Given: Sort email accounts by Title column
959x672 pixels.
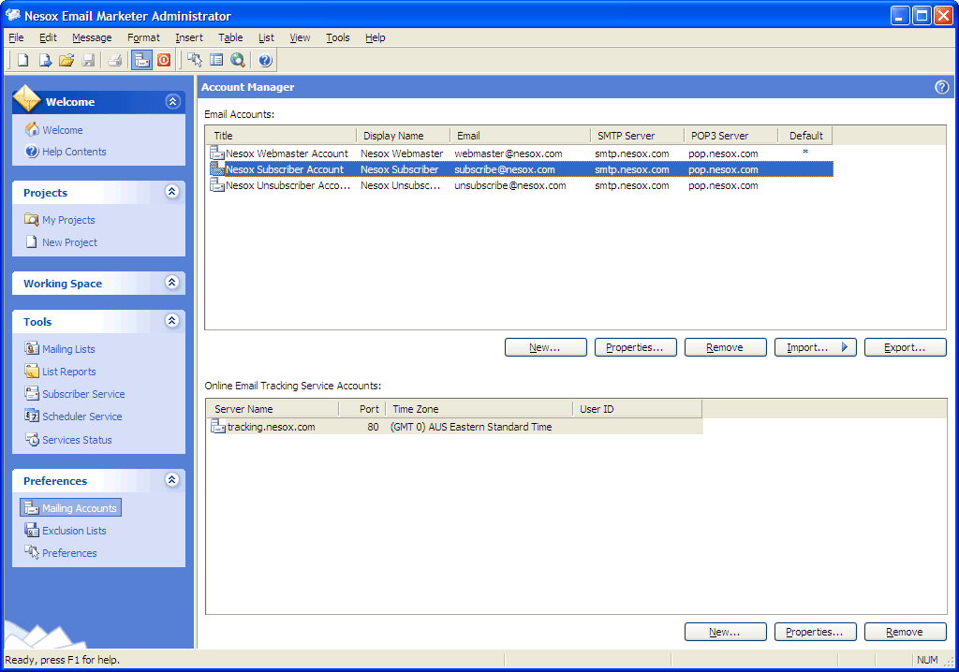Looking at the screenshot, I should point(281,135).
